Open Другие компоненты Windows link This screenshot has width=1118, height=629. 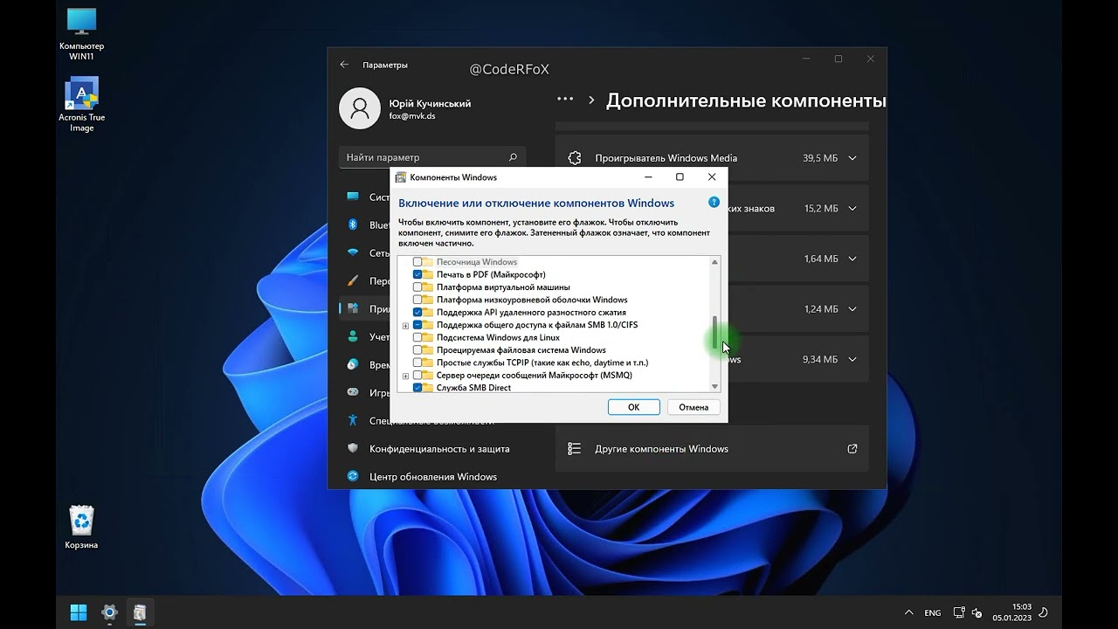[712, 449]
